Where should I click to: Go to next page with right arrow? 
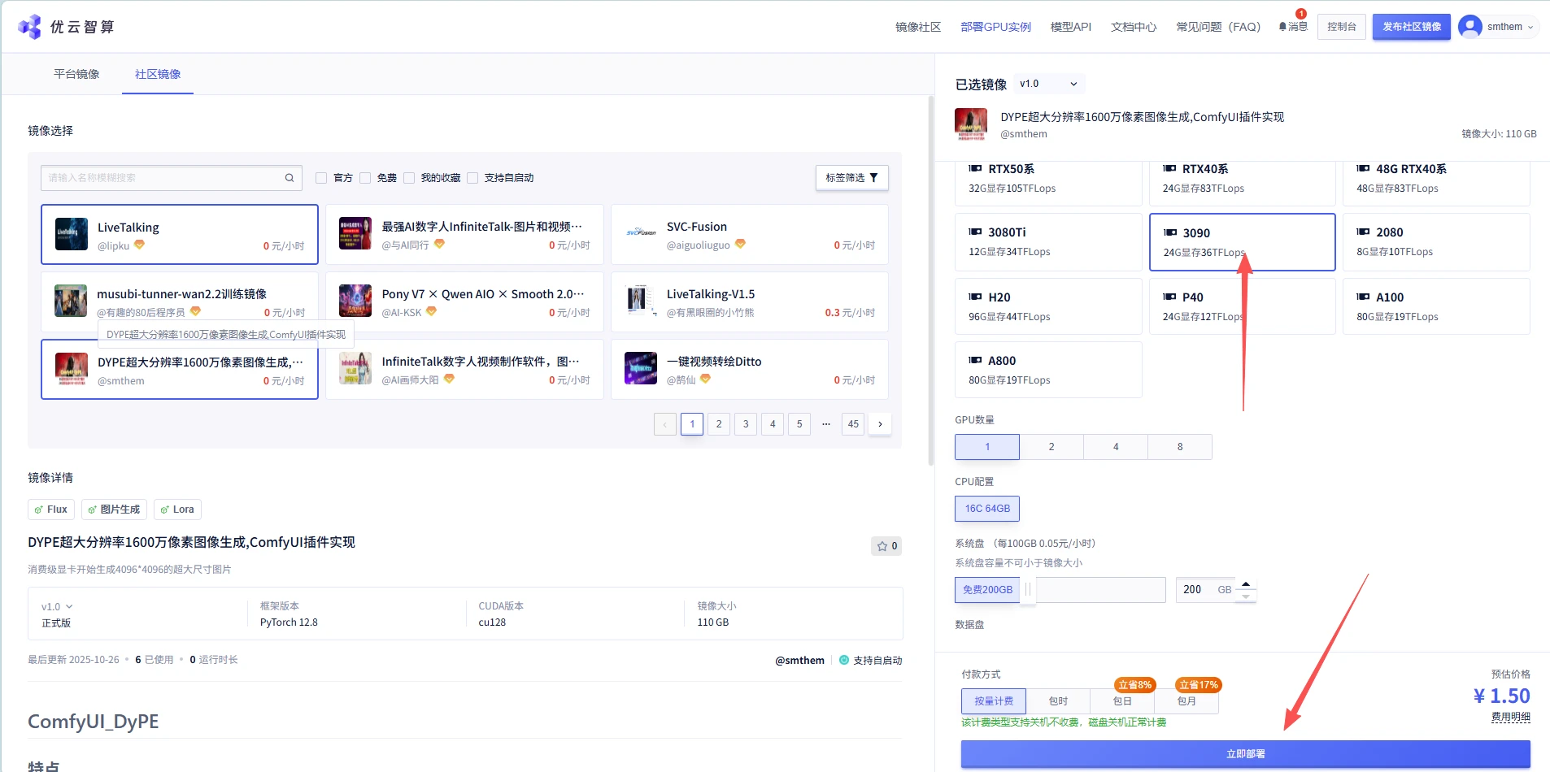coord(880,424)
